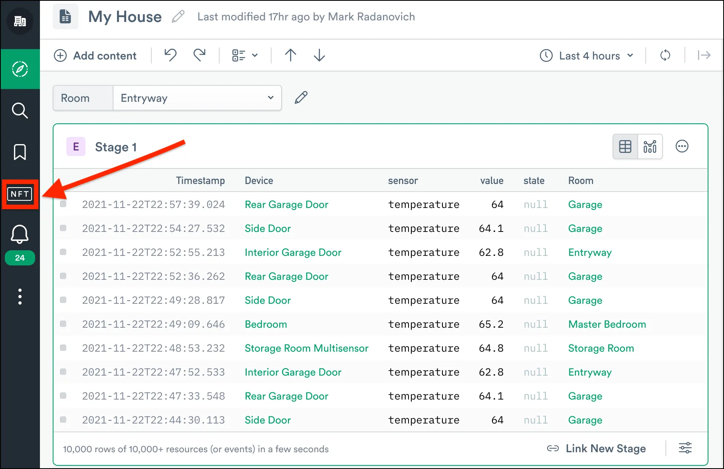Click the 24 notifications badge
Viewport: 724px width, 469px height.
(20, 258)
